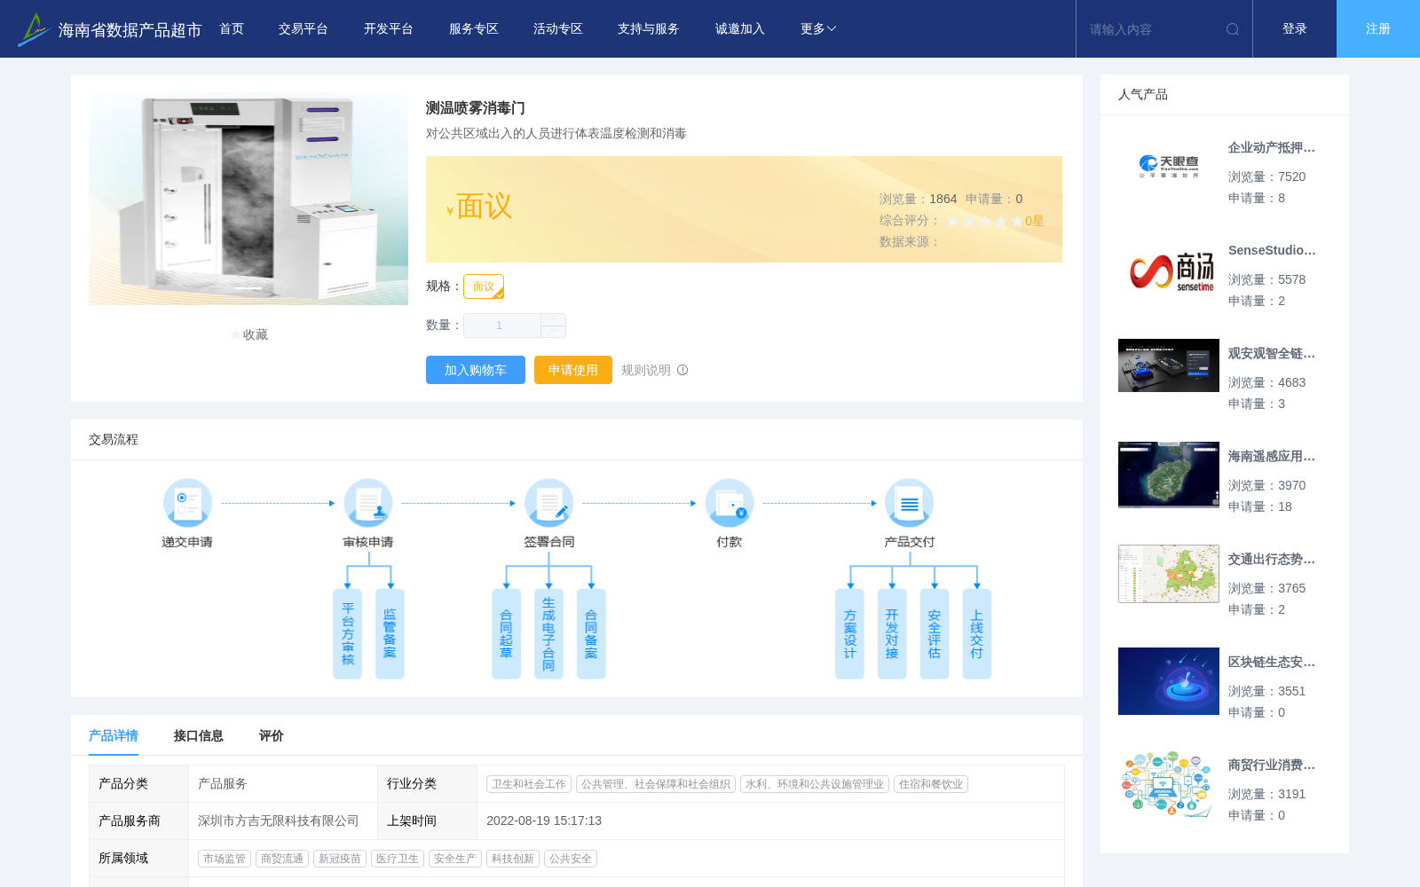Click the 生成电子合同 sub-step box

(548, 634)
